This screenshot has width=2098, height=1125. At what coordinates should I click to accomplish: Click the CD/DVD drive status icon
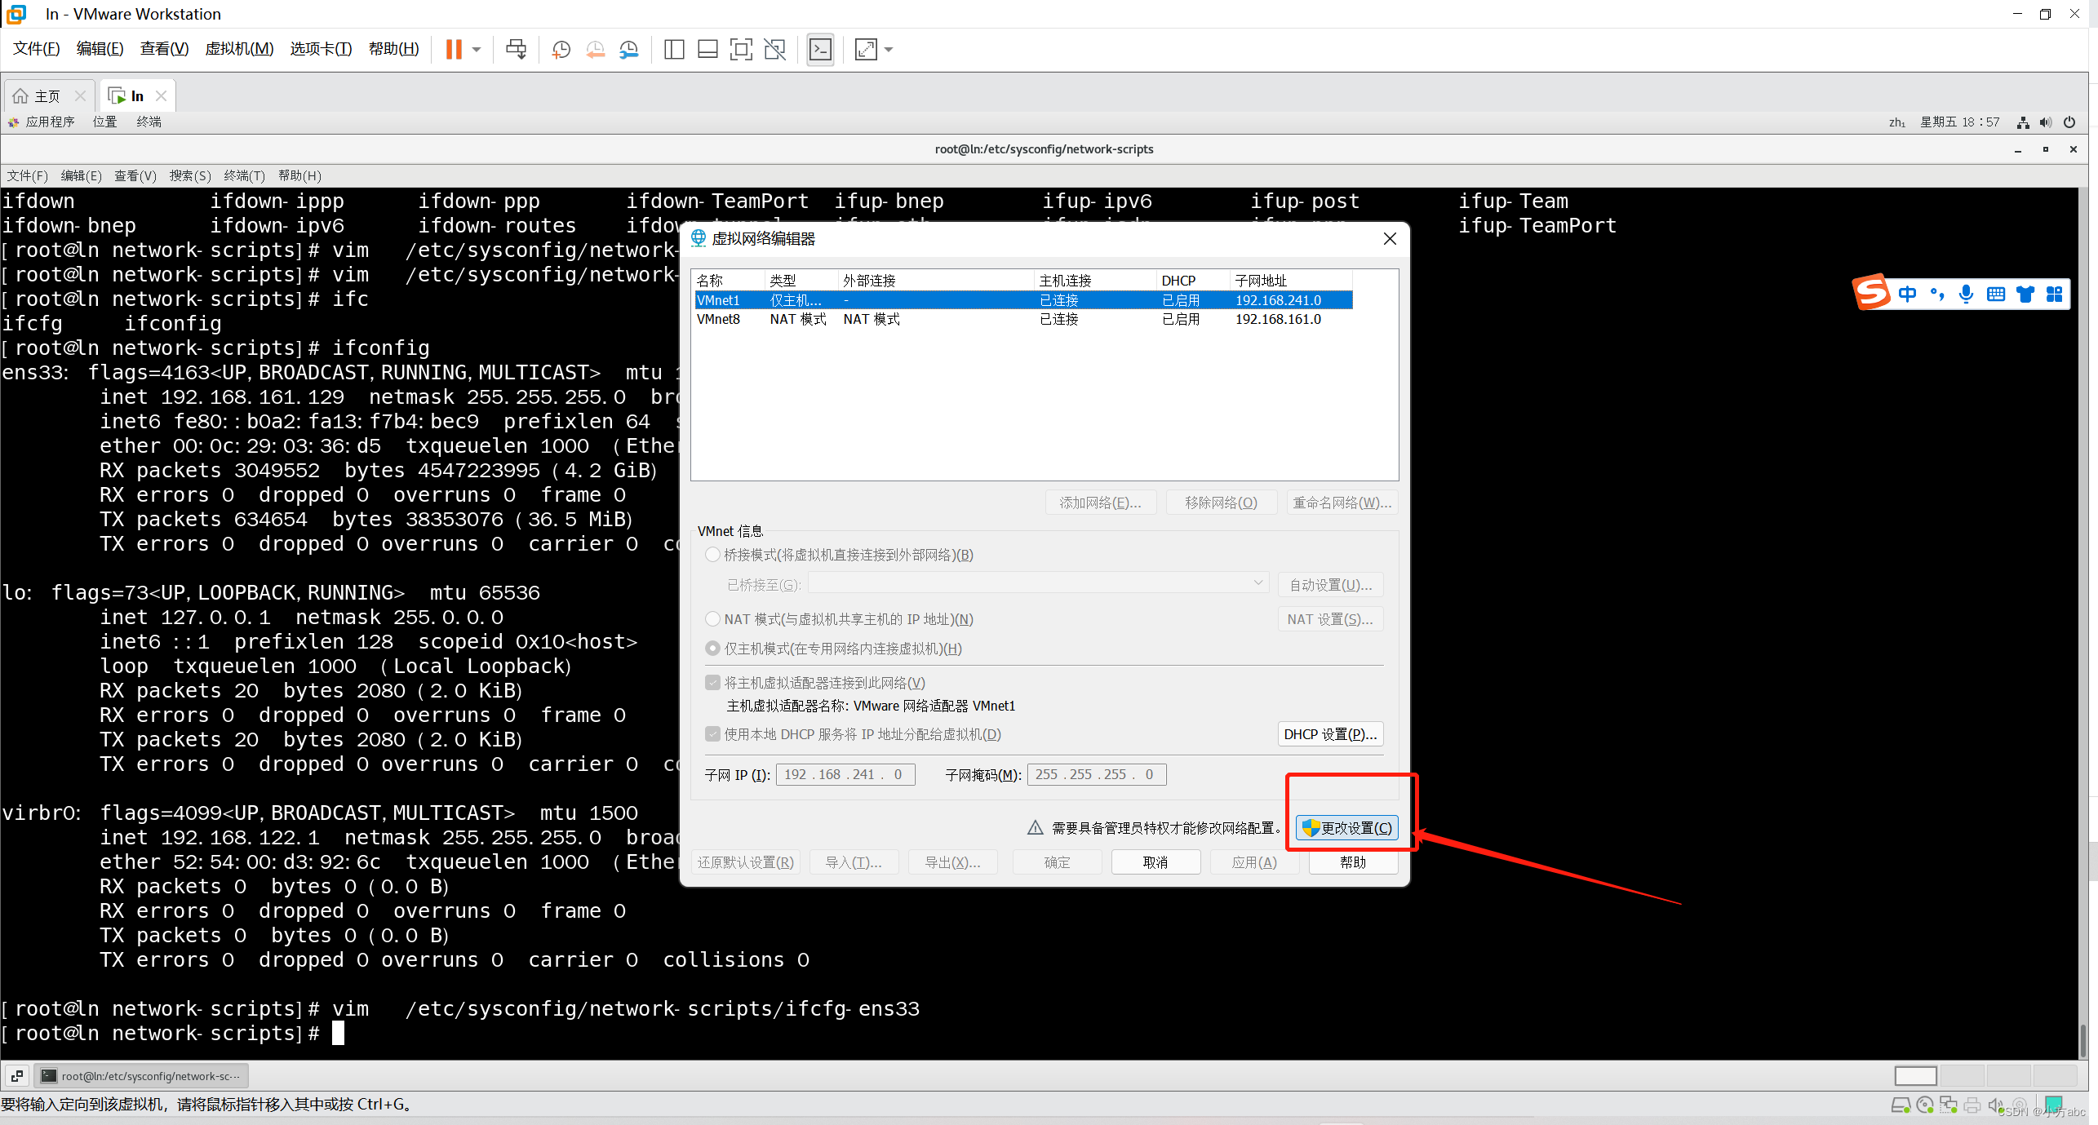pos(1925,1105)
